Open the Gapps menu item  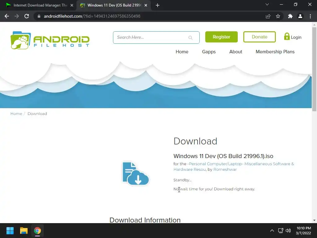(x=209, y=52)
